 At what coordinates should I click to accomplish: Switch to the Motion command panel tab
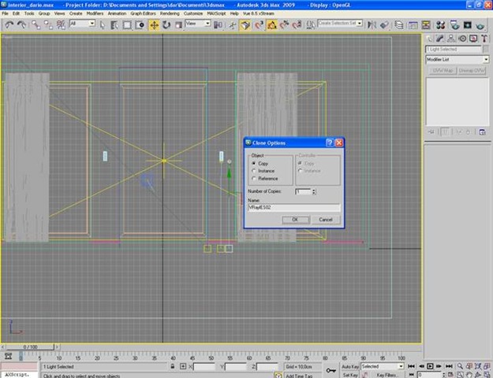coord(462,39)
